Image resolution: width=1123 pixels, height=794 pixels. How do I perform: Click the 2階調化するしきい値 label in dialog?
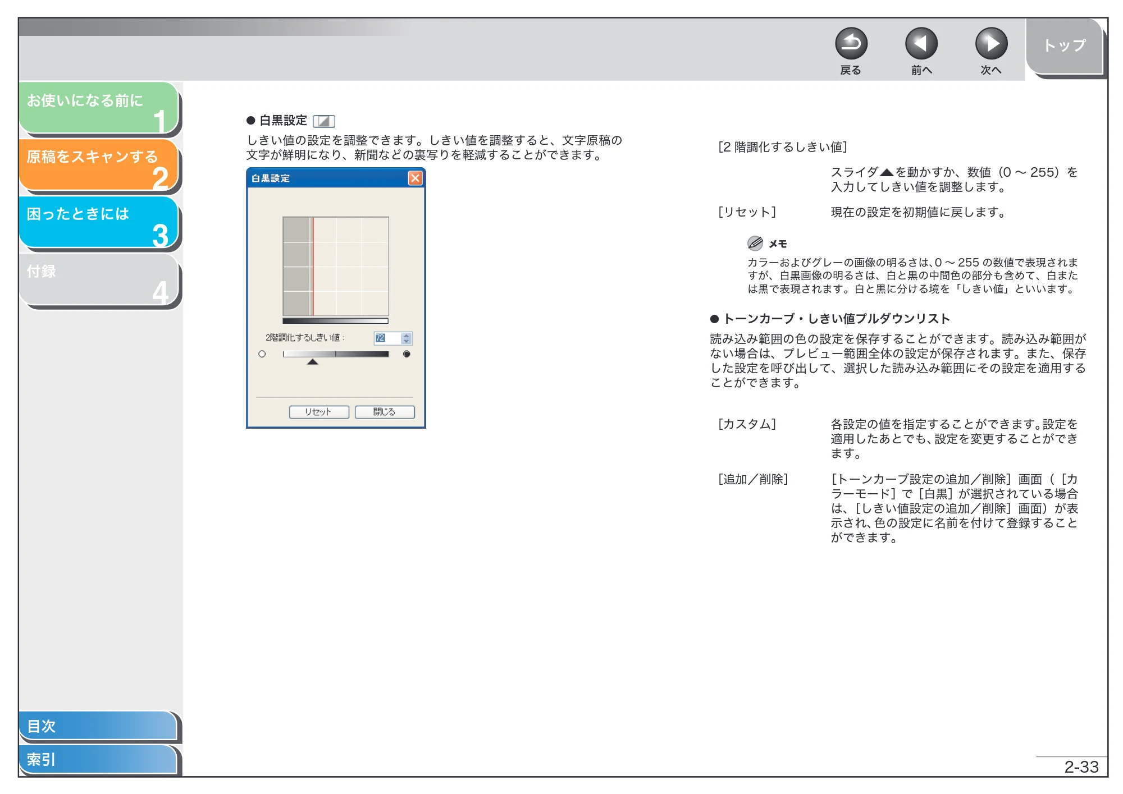click(x=305, y=338)
